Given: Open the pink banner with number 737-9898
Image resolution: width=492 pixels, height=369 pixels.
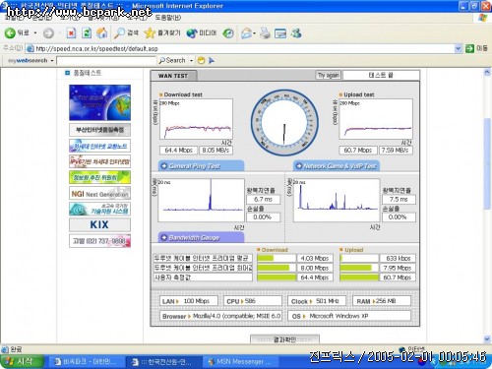Looking at the screenshot, I should (99, 241).
